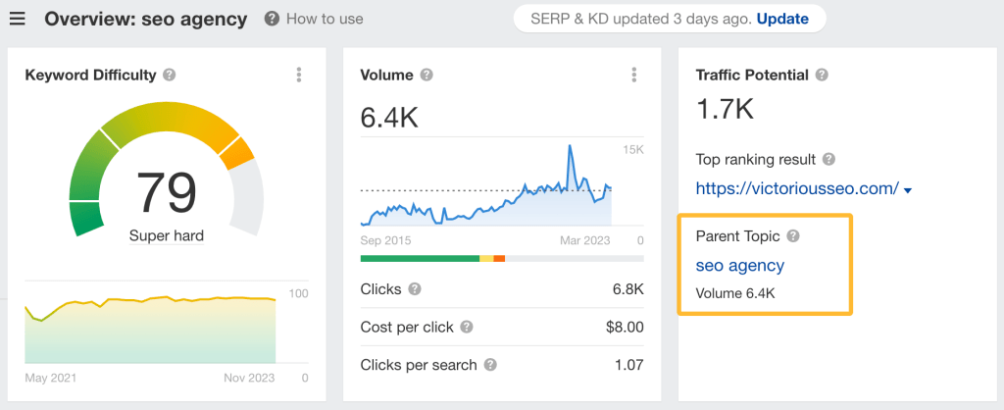The height and width of the screenshot is (410, 1004).
Task: Open the seo agency parent topic link
Action: [x=739, y=265]
